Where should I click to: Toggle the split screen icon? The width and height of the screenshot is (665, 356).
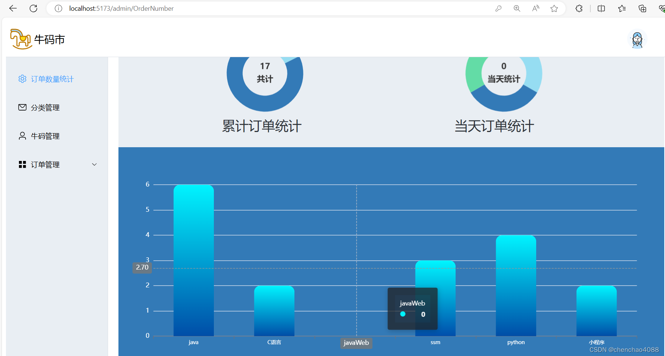(x=601, y=9)
